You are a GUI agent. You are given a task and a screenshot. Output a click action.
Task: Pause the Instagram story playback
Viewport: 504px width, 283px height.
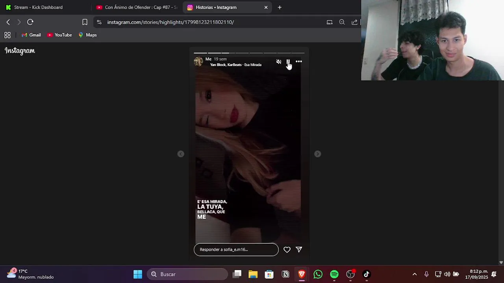(x=288, y=62)
